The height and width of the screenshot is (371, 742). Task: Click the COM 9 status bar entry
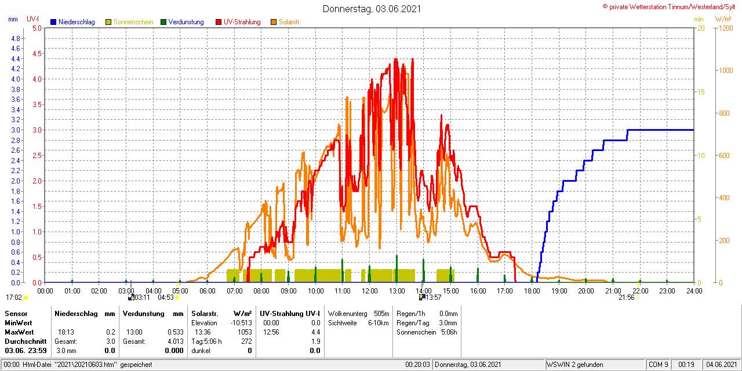(x=659, y=365)
